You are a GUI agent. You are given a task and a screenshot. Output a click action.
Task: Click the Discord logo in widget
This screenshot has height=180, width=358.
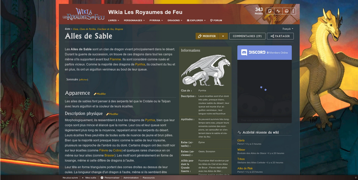click(x=244, y=52)
